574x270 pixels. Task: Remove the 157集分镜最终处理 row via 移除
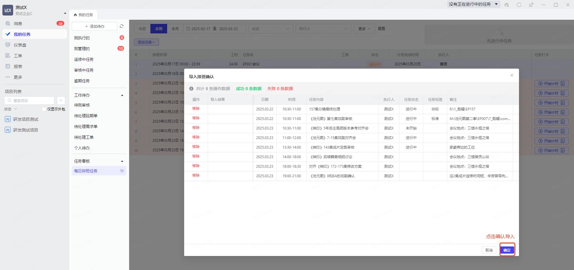pos(196,109)
